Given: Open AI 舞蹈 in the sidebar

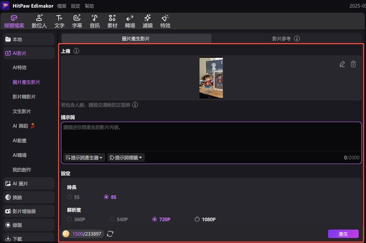Looking at the screenshot, I should point(24,126).
